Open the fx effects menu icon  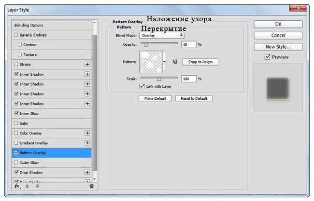pos(17,186)
